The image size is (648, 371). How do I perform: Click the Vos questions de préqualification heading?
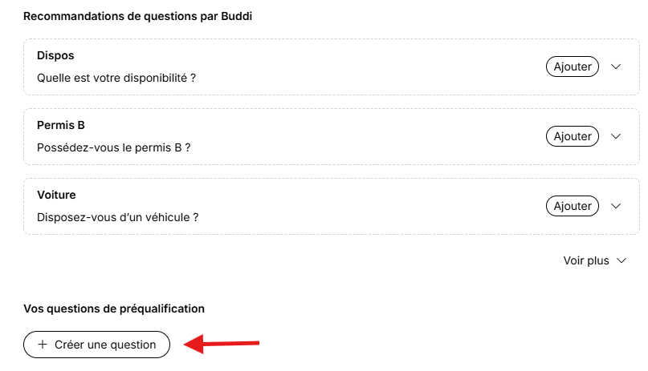(114, 308)
